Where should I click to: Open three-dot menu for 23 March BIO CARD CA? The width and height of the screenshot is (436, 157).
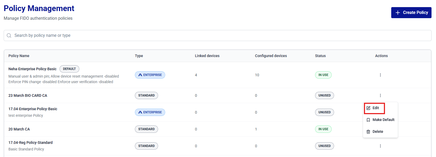click(380, 95)
